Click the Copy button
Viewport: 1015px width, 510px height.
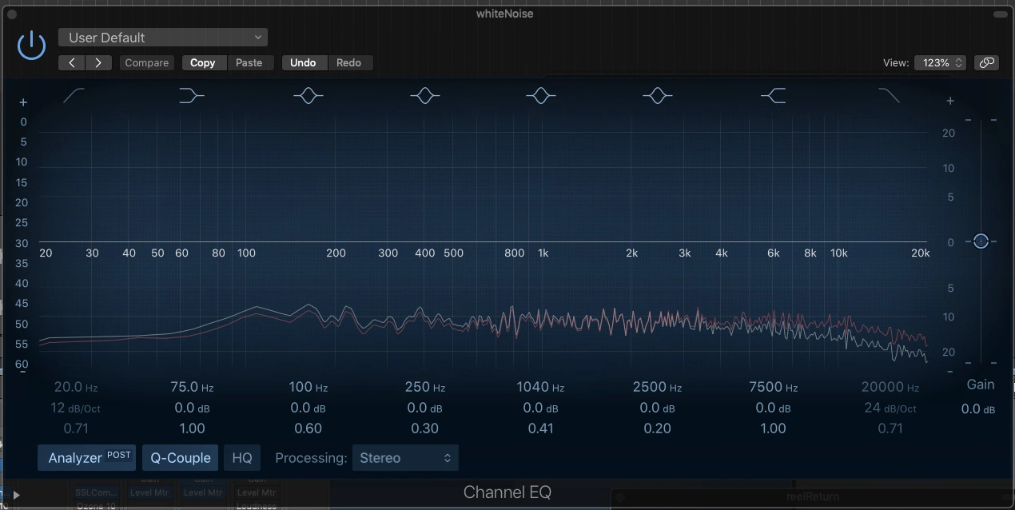point(203,62)
